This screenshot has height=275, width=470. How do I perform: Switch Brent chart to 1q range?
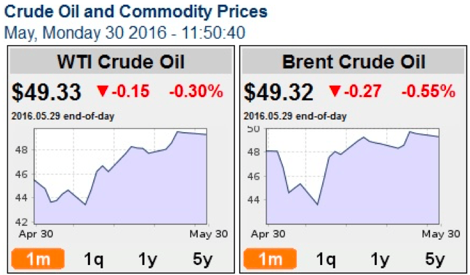[x=324, y=259]
